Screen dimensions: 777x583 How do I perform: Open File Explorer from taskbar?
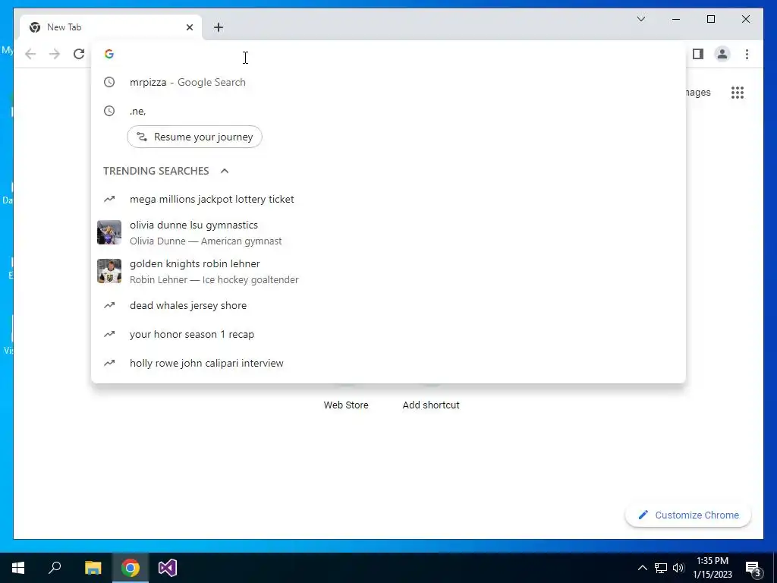pyautogui.click(x=93, y=568)
